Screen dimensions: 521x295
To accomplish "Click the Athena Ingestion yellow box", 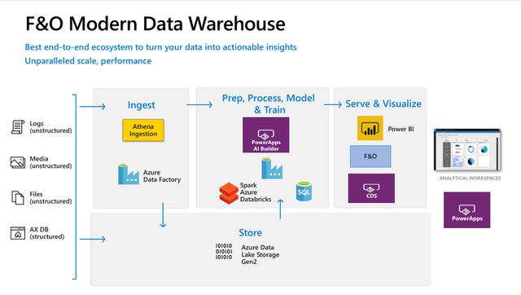I will 143,130.
